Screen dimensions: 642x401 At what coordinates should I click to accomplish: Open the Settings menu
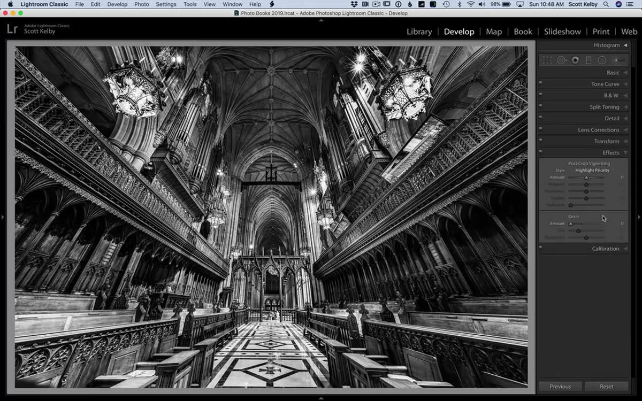click(x=166, y=4)
